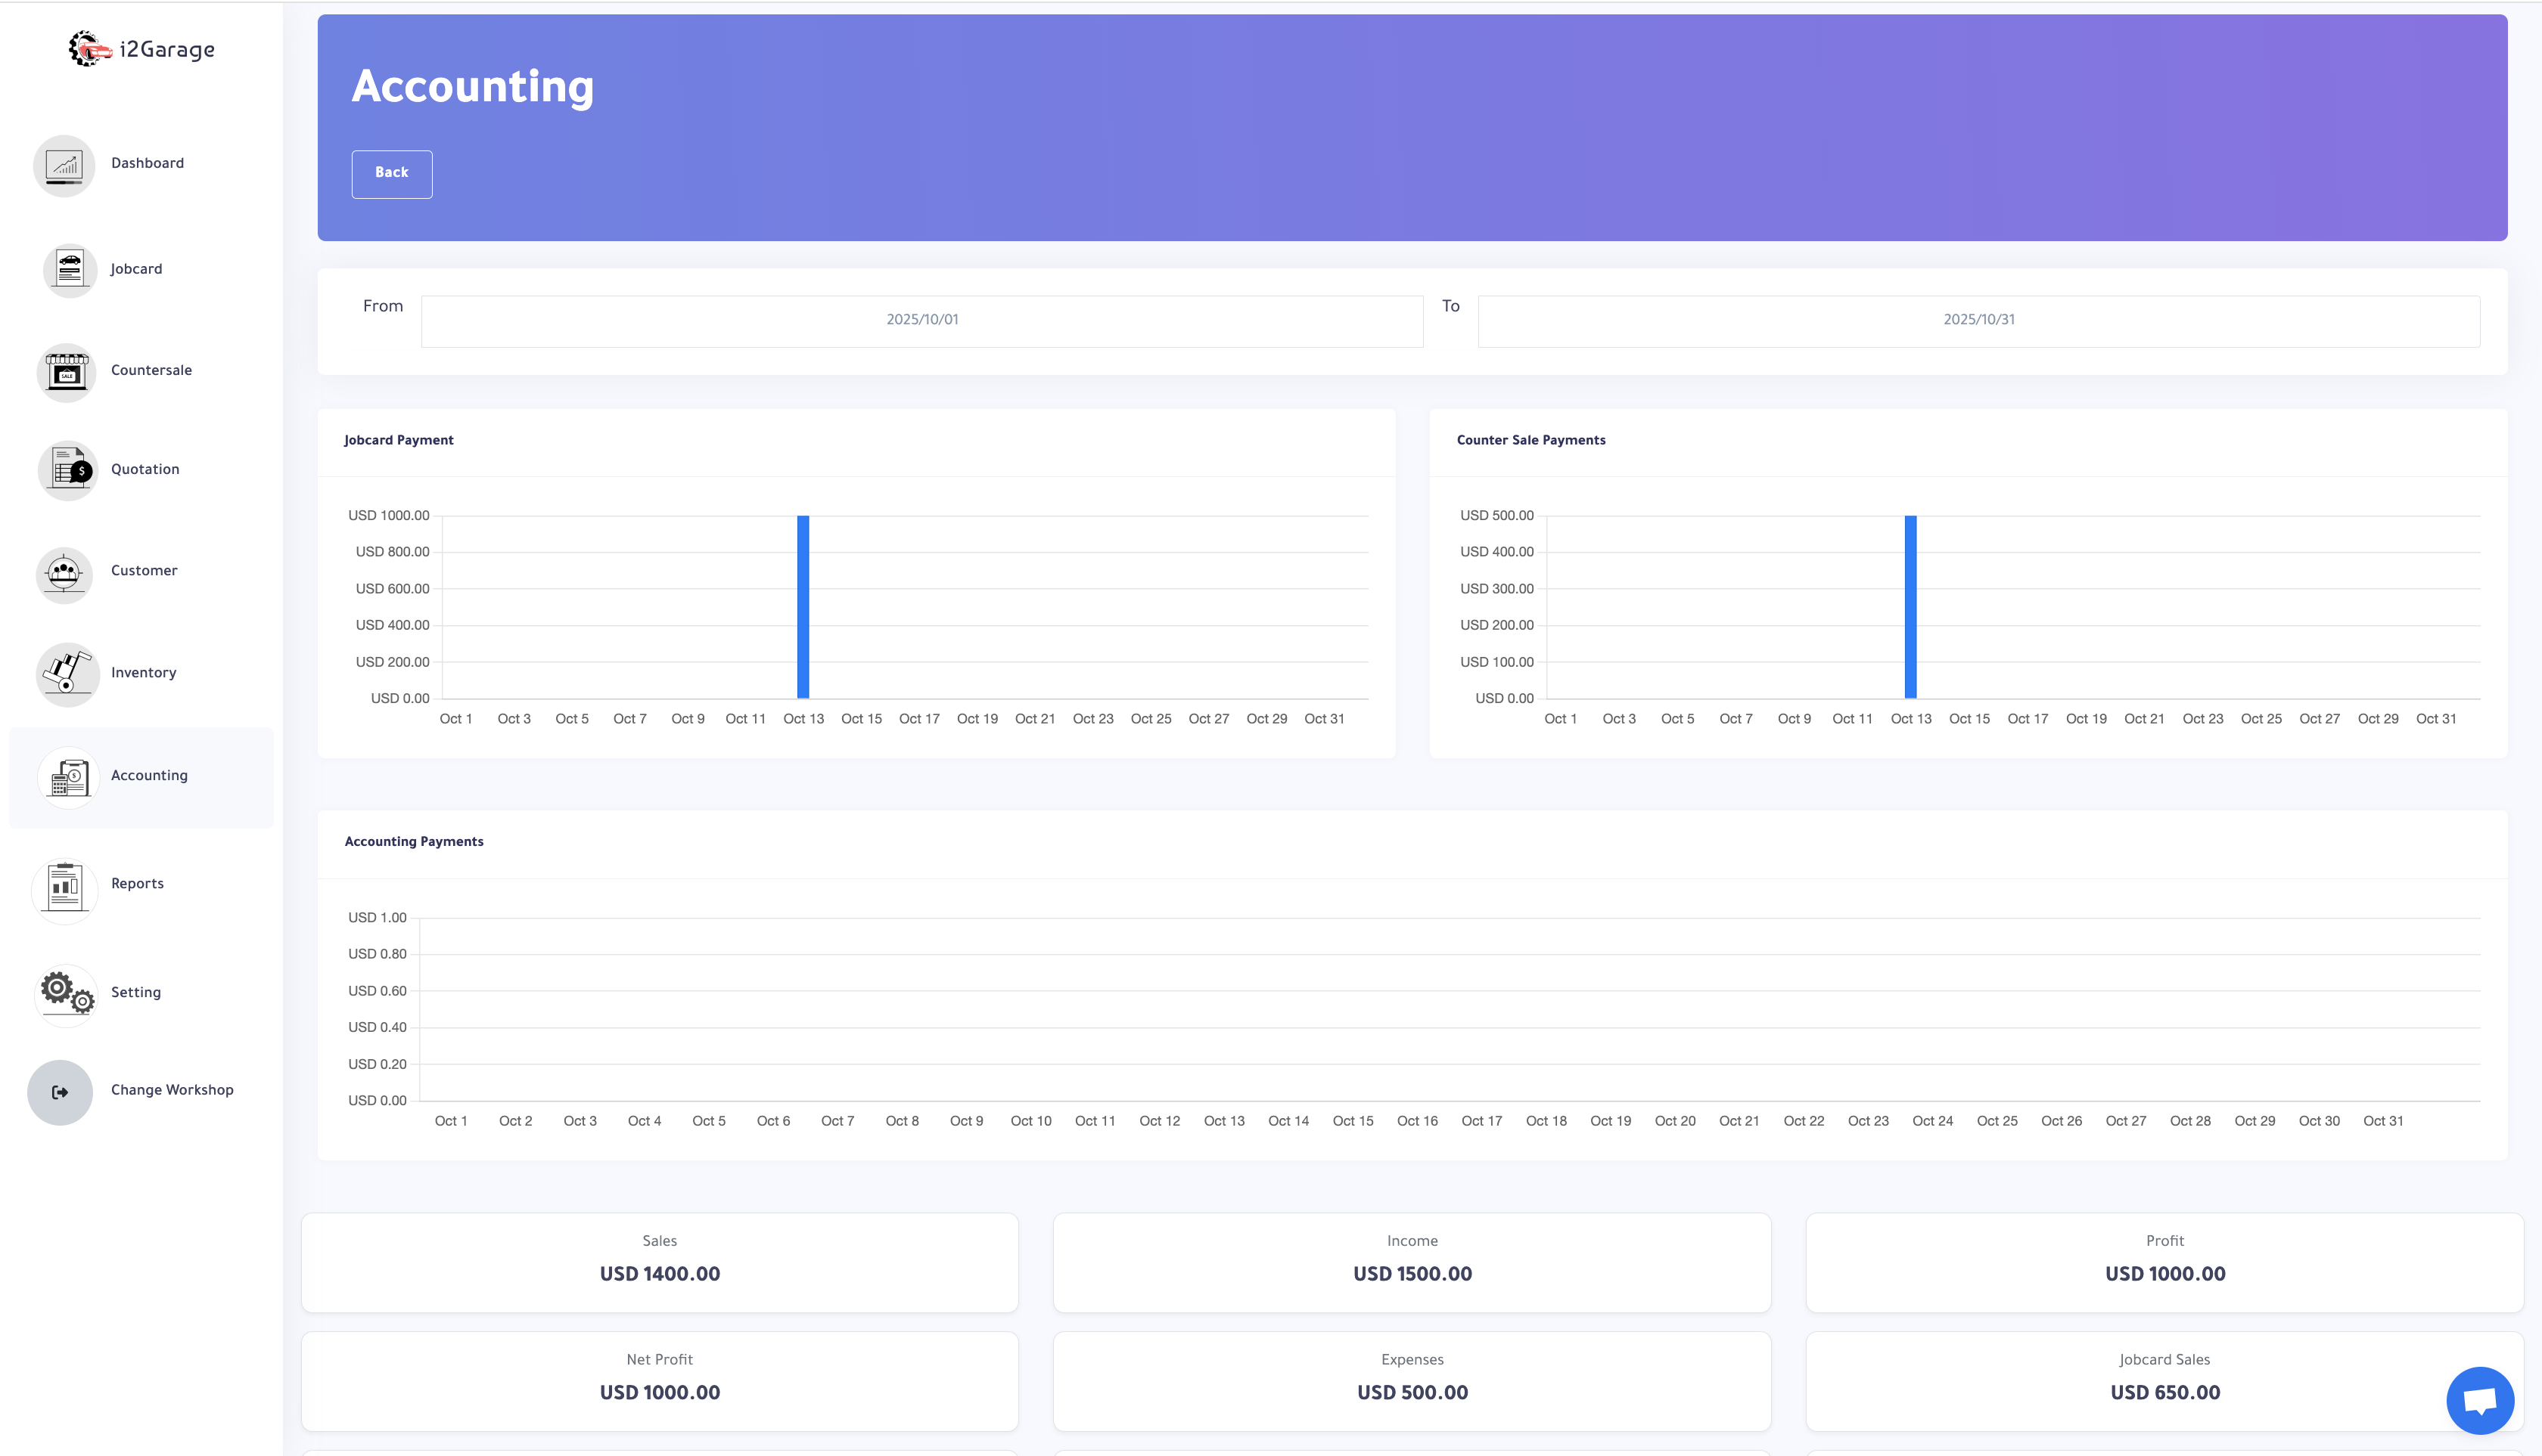Click the Change Workshop logout icon
Screen dimensions: 2542x1456
[x=59, y=1091]
